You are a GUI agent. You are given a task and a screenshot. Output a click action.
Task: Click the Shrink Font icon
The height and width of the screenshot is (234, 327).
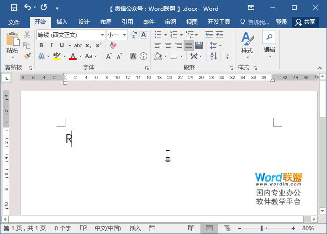click(120, 56)
